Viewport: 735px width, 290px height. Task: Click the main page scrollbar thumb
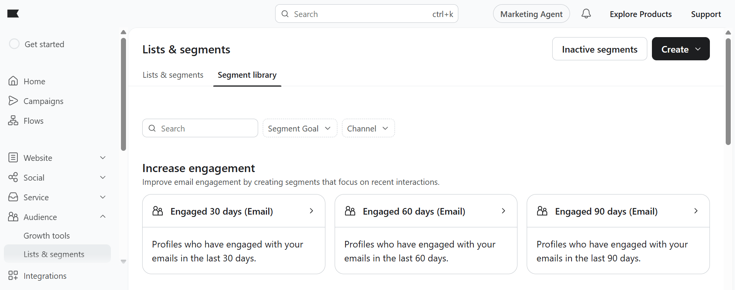click(728, 91)
